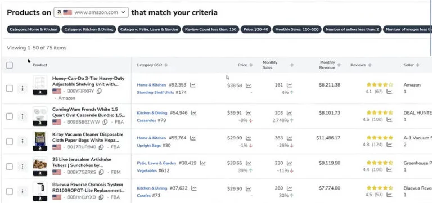Click the Review Count less than: 150 chip
The image size is (432, 203).
[x=211, y=29]
